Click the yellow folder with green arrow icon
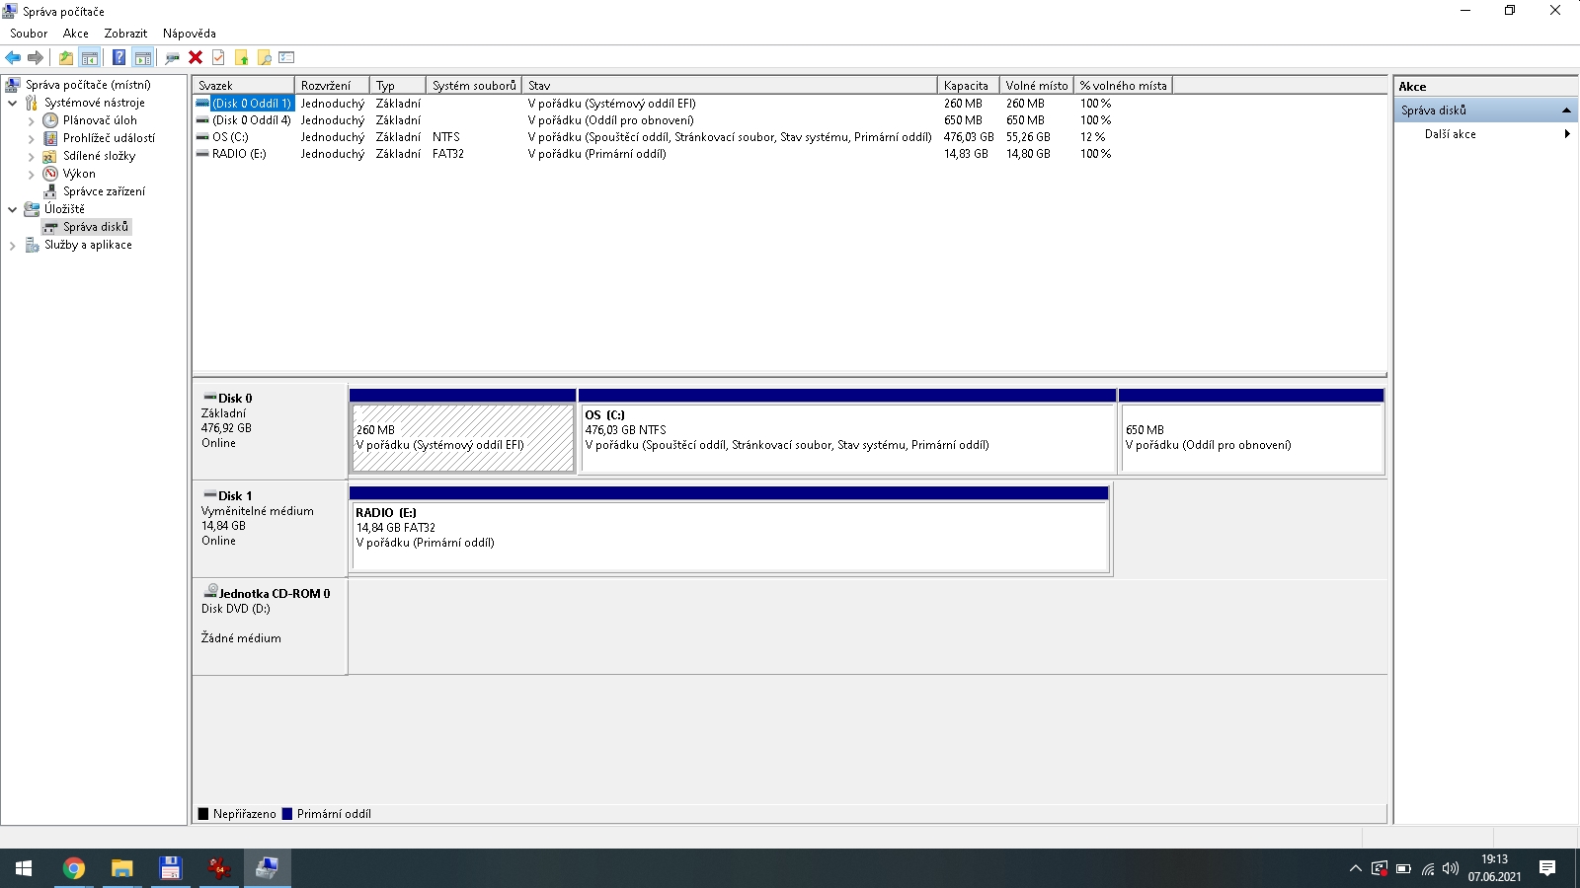The width and height of the screenshot is (1580, 888). 241,57
